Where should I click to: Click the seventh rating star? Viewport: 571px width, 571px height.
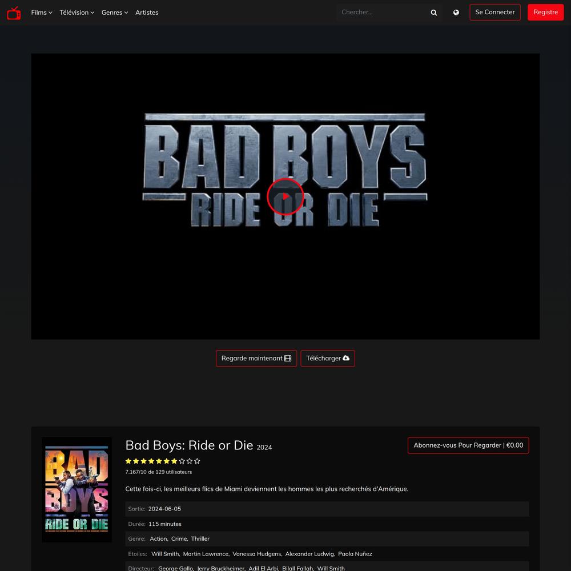click(x=174, y=461)
